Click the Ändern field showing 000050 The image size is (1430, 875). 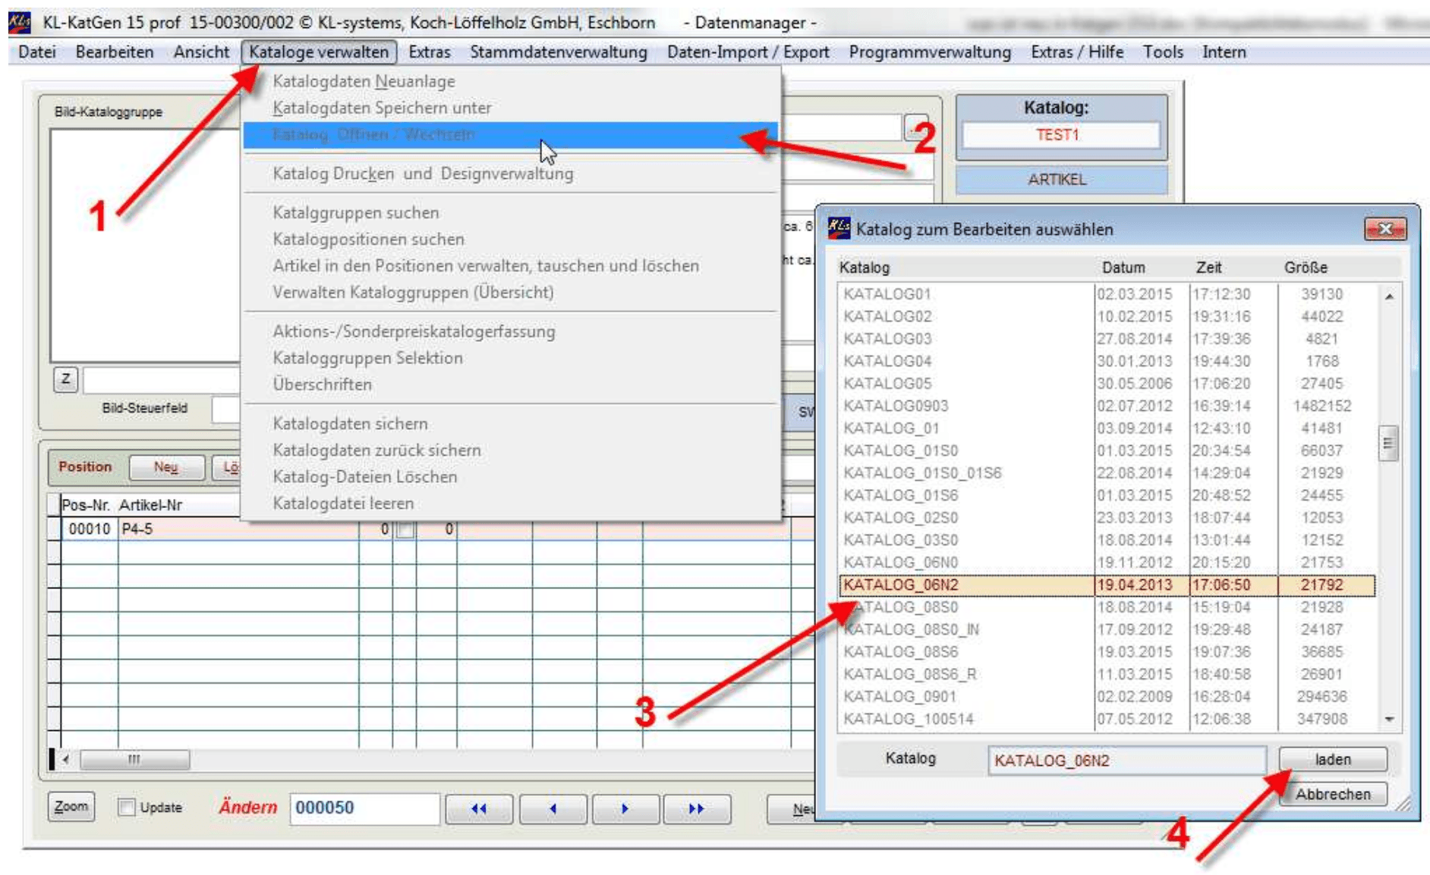click(x=364, y=808)
